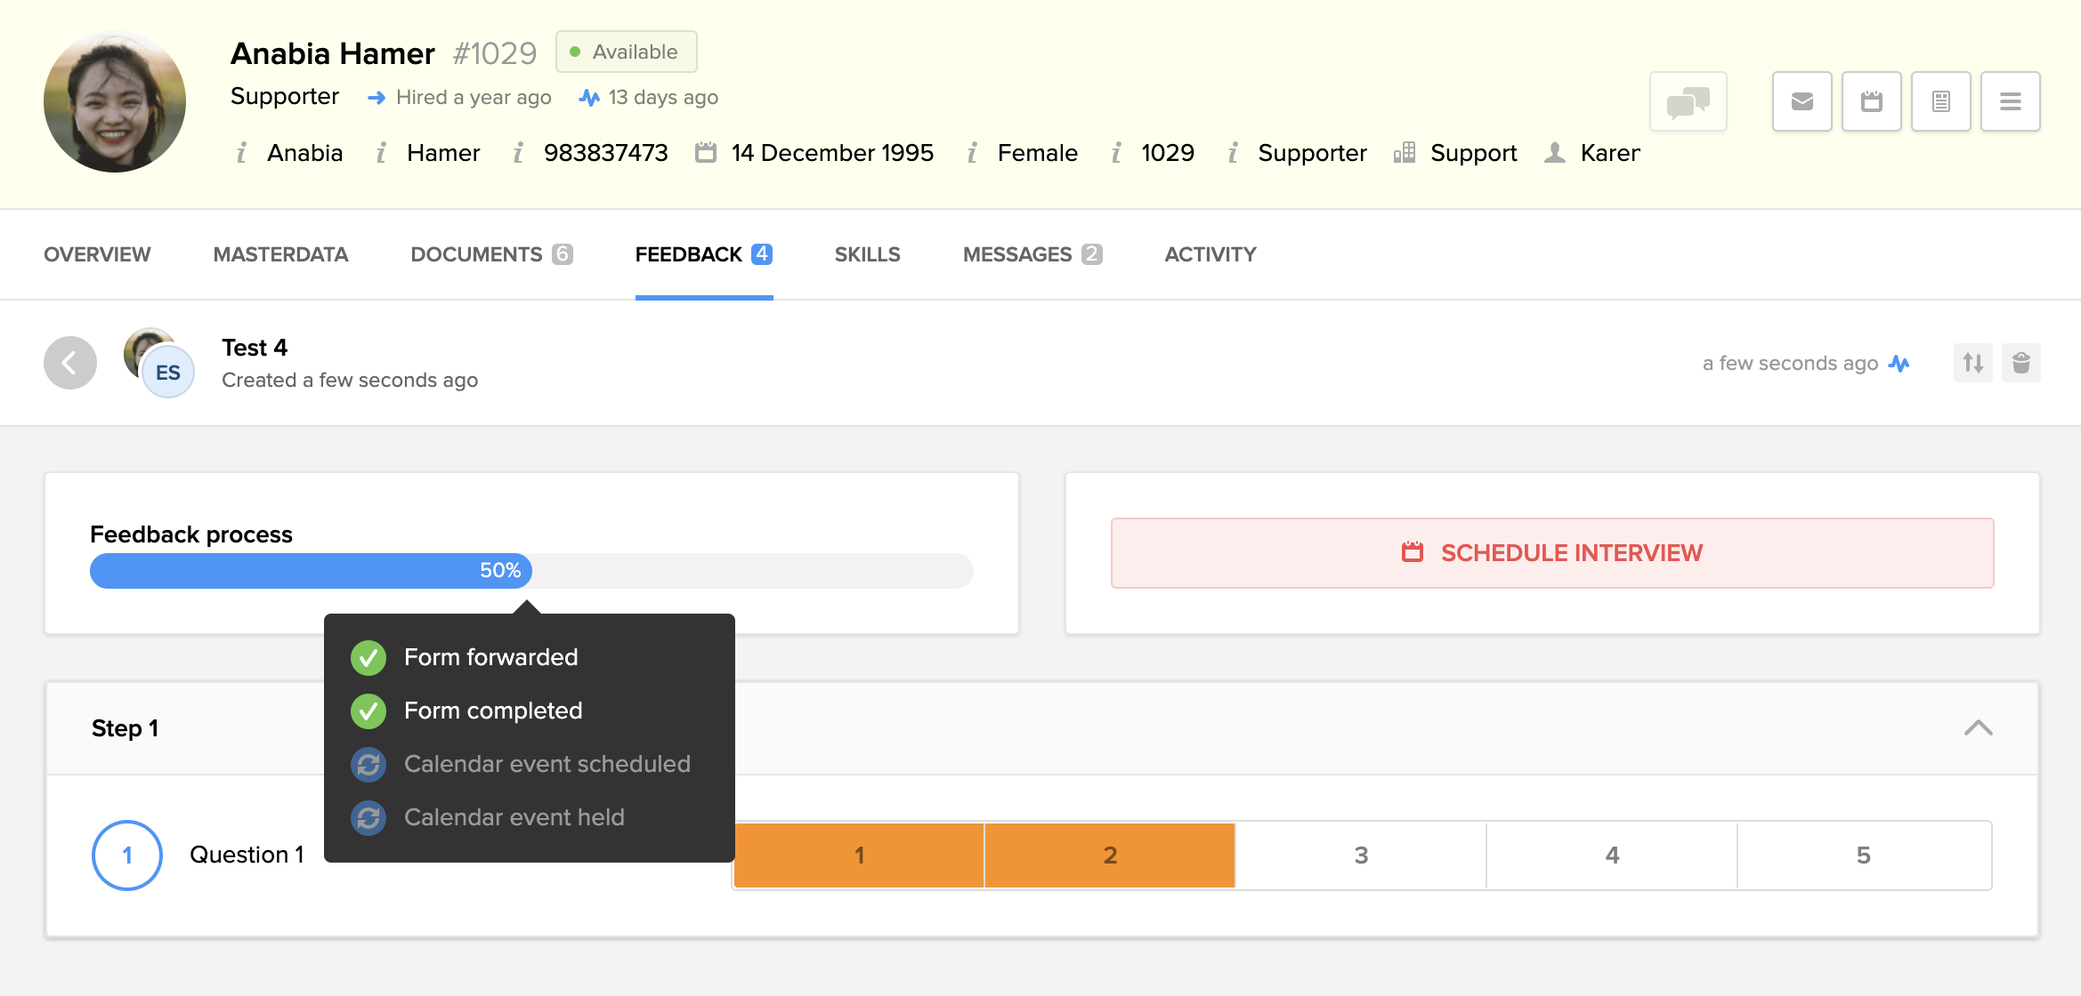2081x996 pixels.
Task: Open the Available status dropdown
Action: pyautogui.click(x=626, y=52)
